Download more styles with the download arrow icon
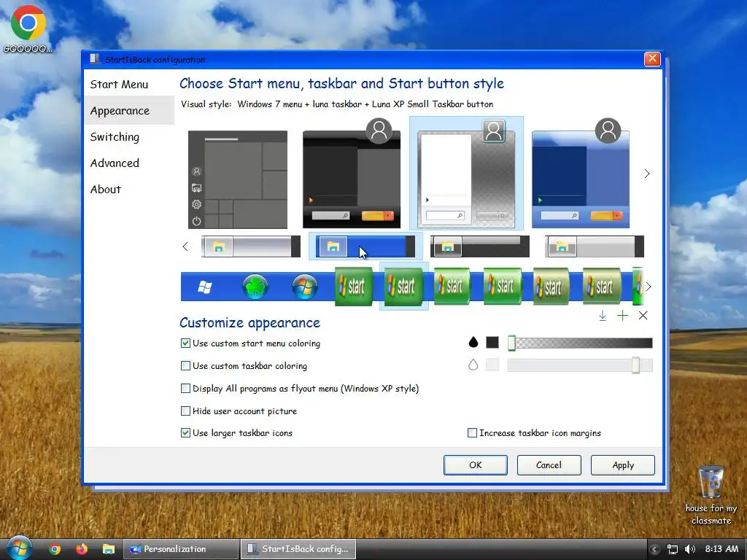Screen dimensions: 747x560 coord(602,315)
